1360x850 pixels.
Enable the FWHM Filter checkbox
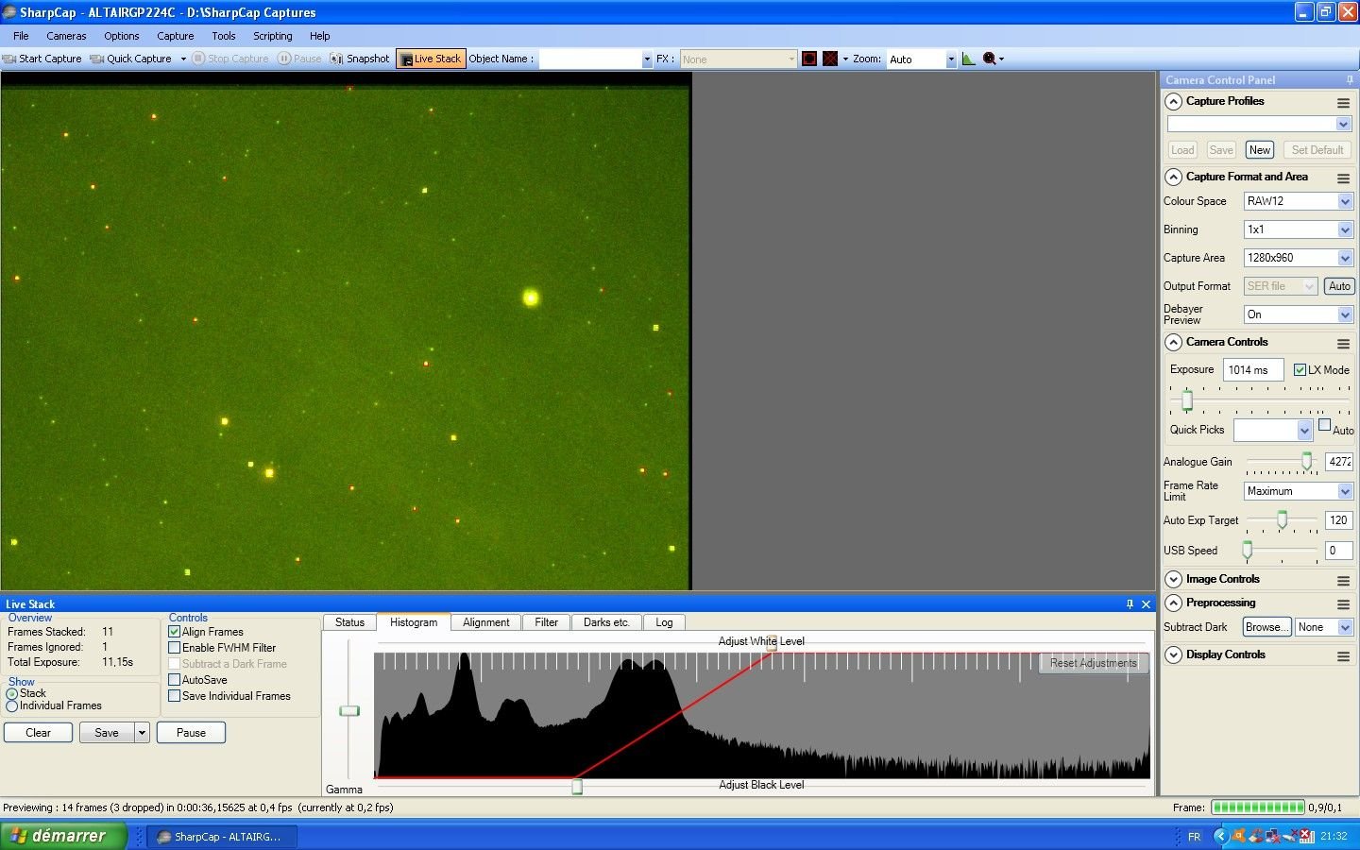175,648
